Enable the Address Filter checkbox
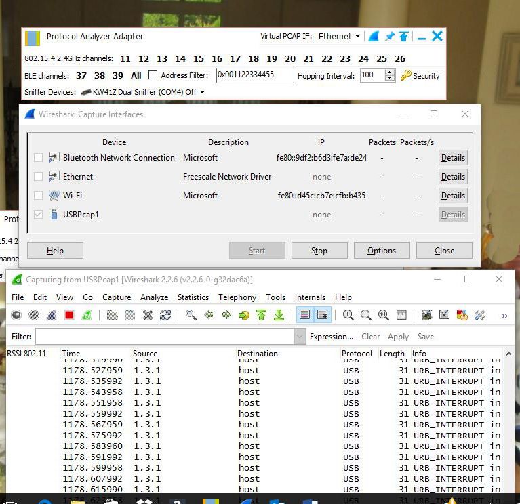The image size is (520, 504). click(153, 75)
